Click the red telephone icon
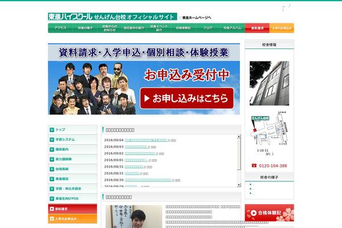The width and height of the screenshot is (342, 228). [254, 165]
